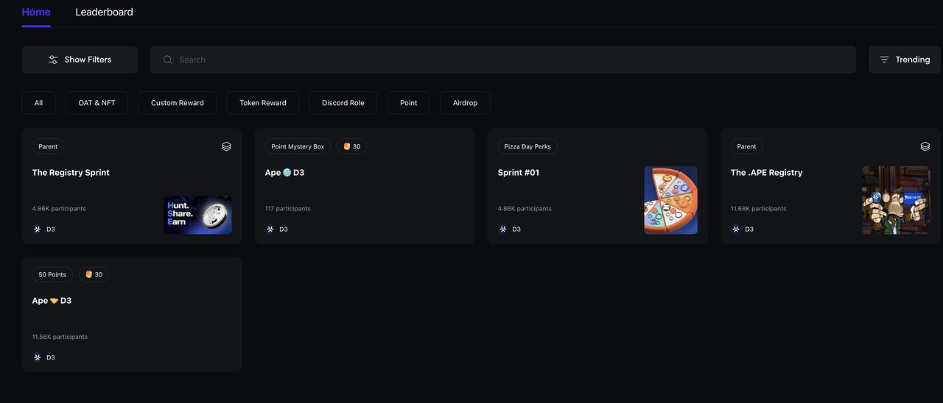
Task: Click the points badge showing 30 on 50 Points card
Action: point(94,274)
